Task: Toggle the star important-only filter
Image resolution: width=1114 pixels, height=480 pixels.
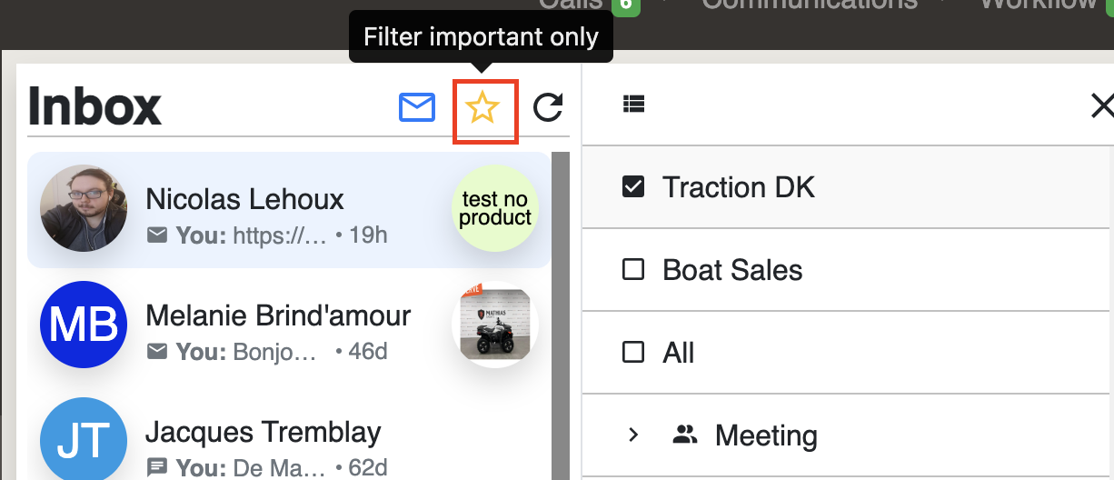Action: tap(482, 109)
